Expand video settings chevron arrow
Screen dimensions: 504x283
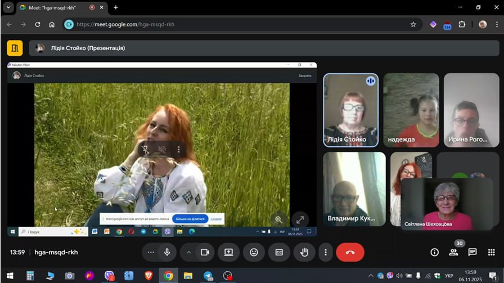188,253
